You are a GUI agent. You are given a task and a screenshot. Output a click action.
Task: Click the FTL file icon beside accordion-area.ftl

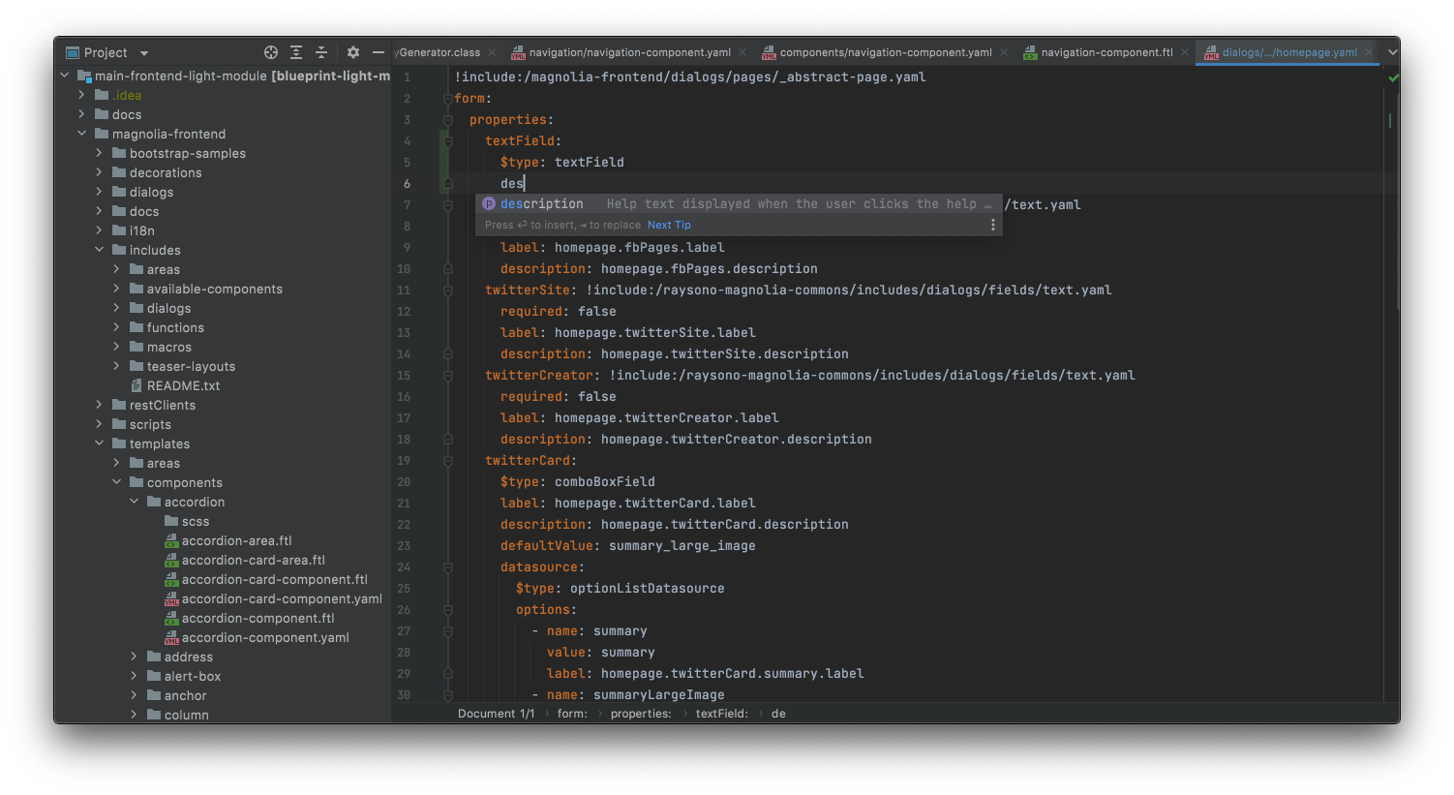click(170, 540)
